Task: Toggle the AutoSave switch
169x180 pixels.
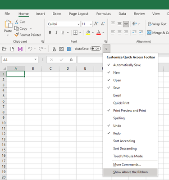Action: click(x=96, y=49)
